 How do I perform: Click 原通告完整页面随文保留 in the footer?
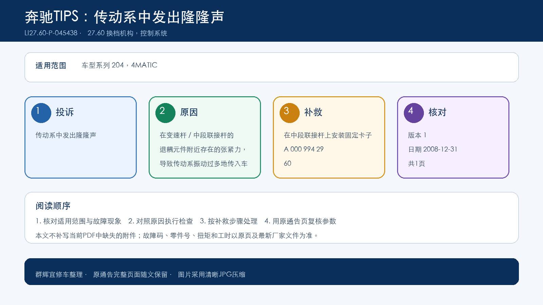tap(130, 274)
